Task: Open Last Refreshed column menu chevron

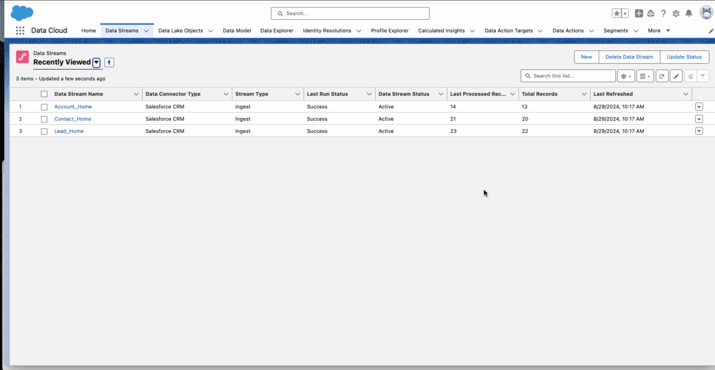Action: point(686,94)
